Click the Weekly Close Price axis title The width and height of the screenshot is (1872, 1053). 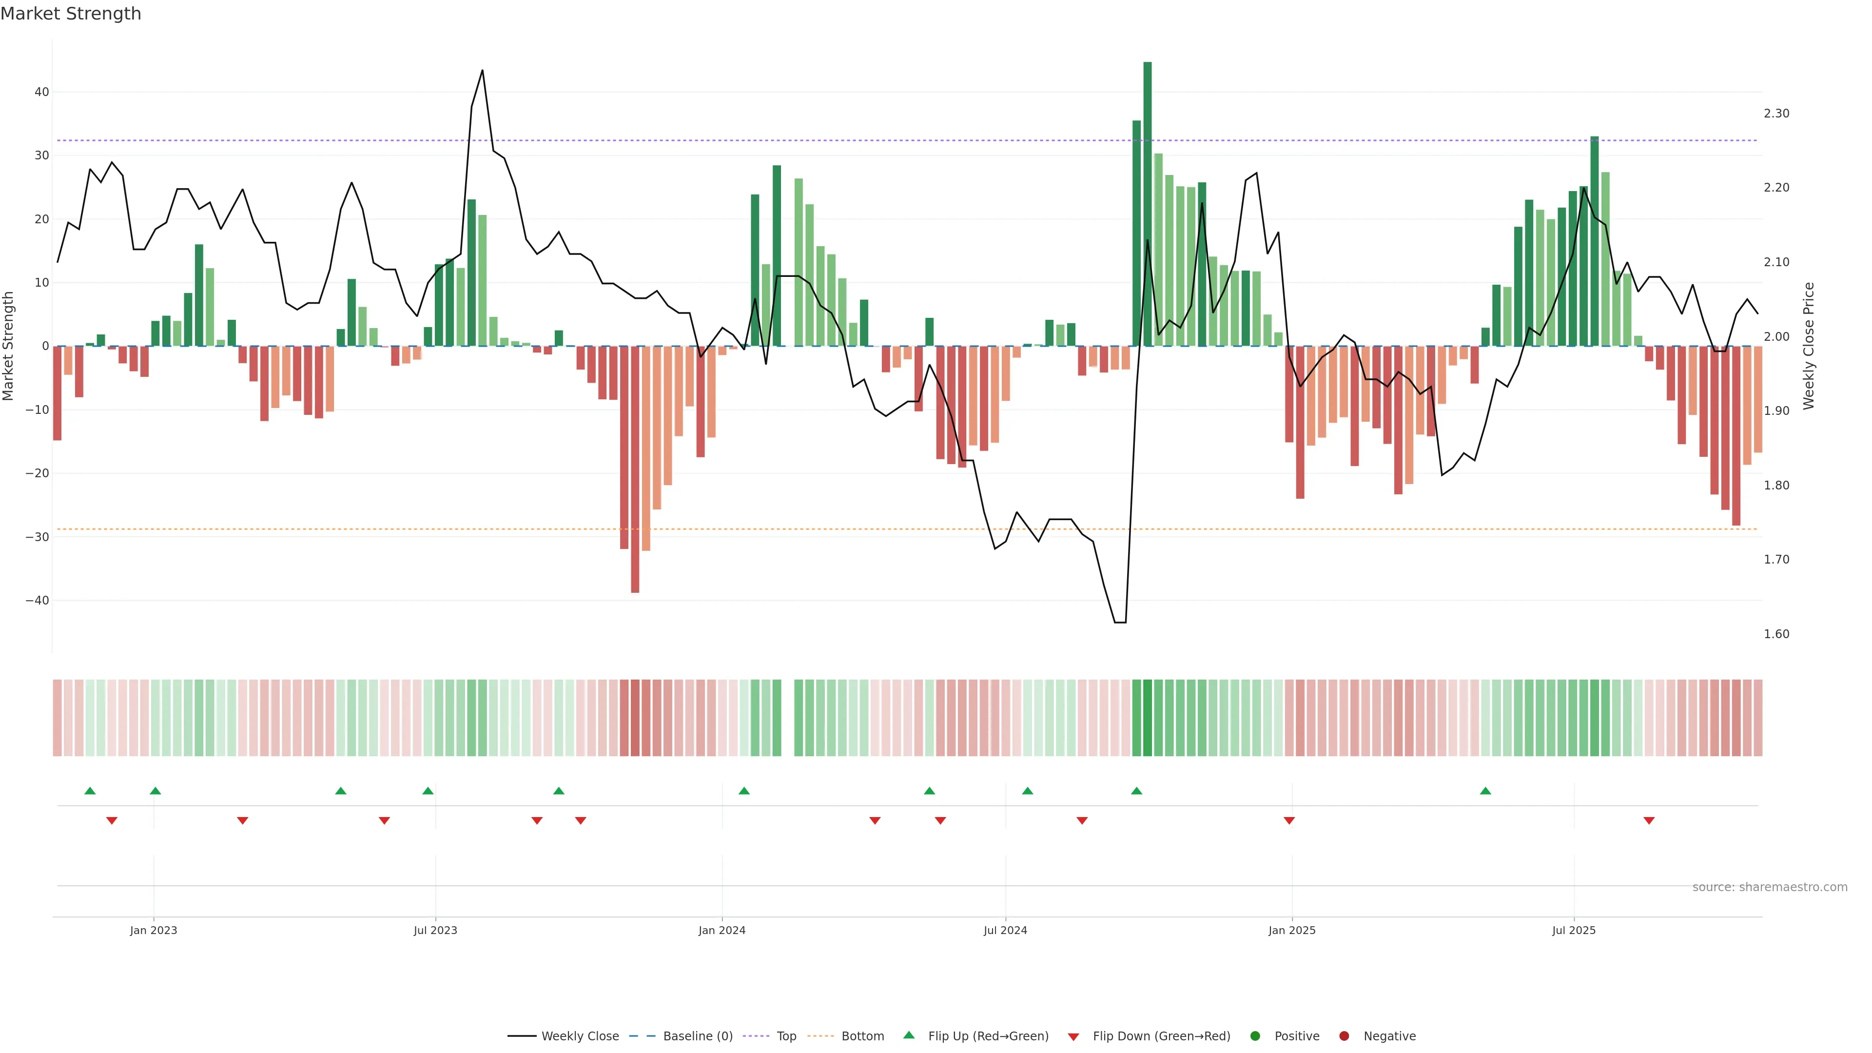click(1809, 346)
